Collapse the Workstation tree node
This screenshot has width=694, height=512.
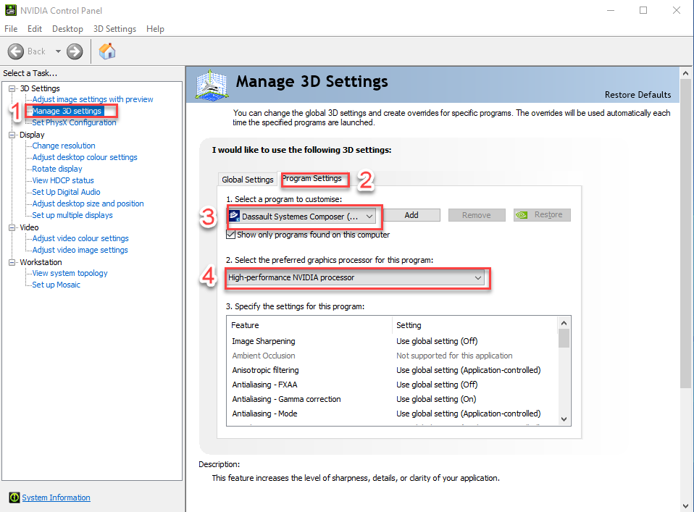(12, 262)
